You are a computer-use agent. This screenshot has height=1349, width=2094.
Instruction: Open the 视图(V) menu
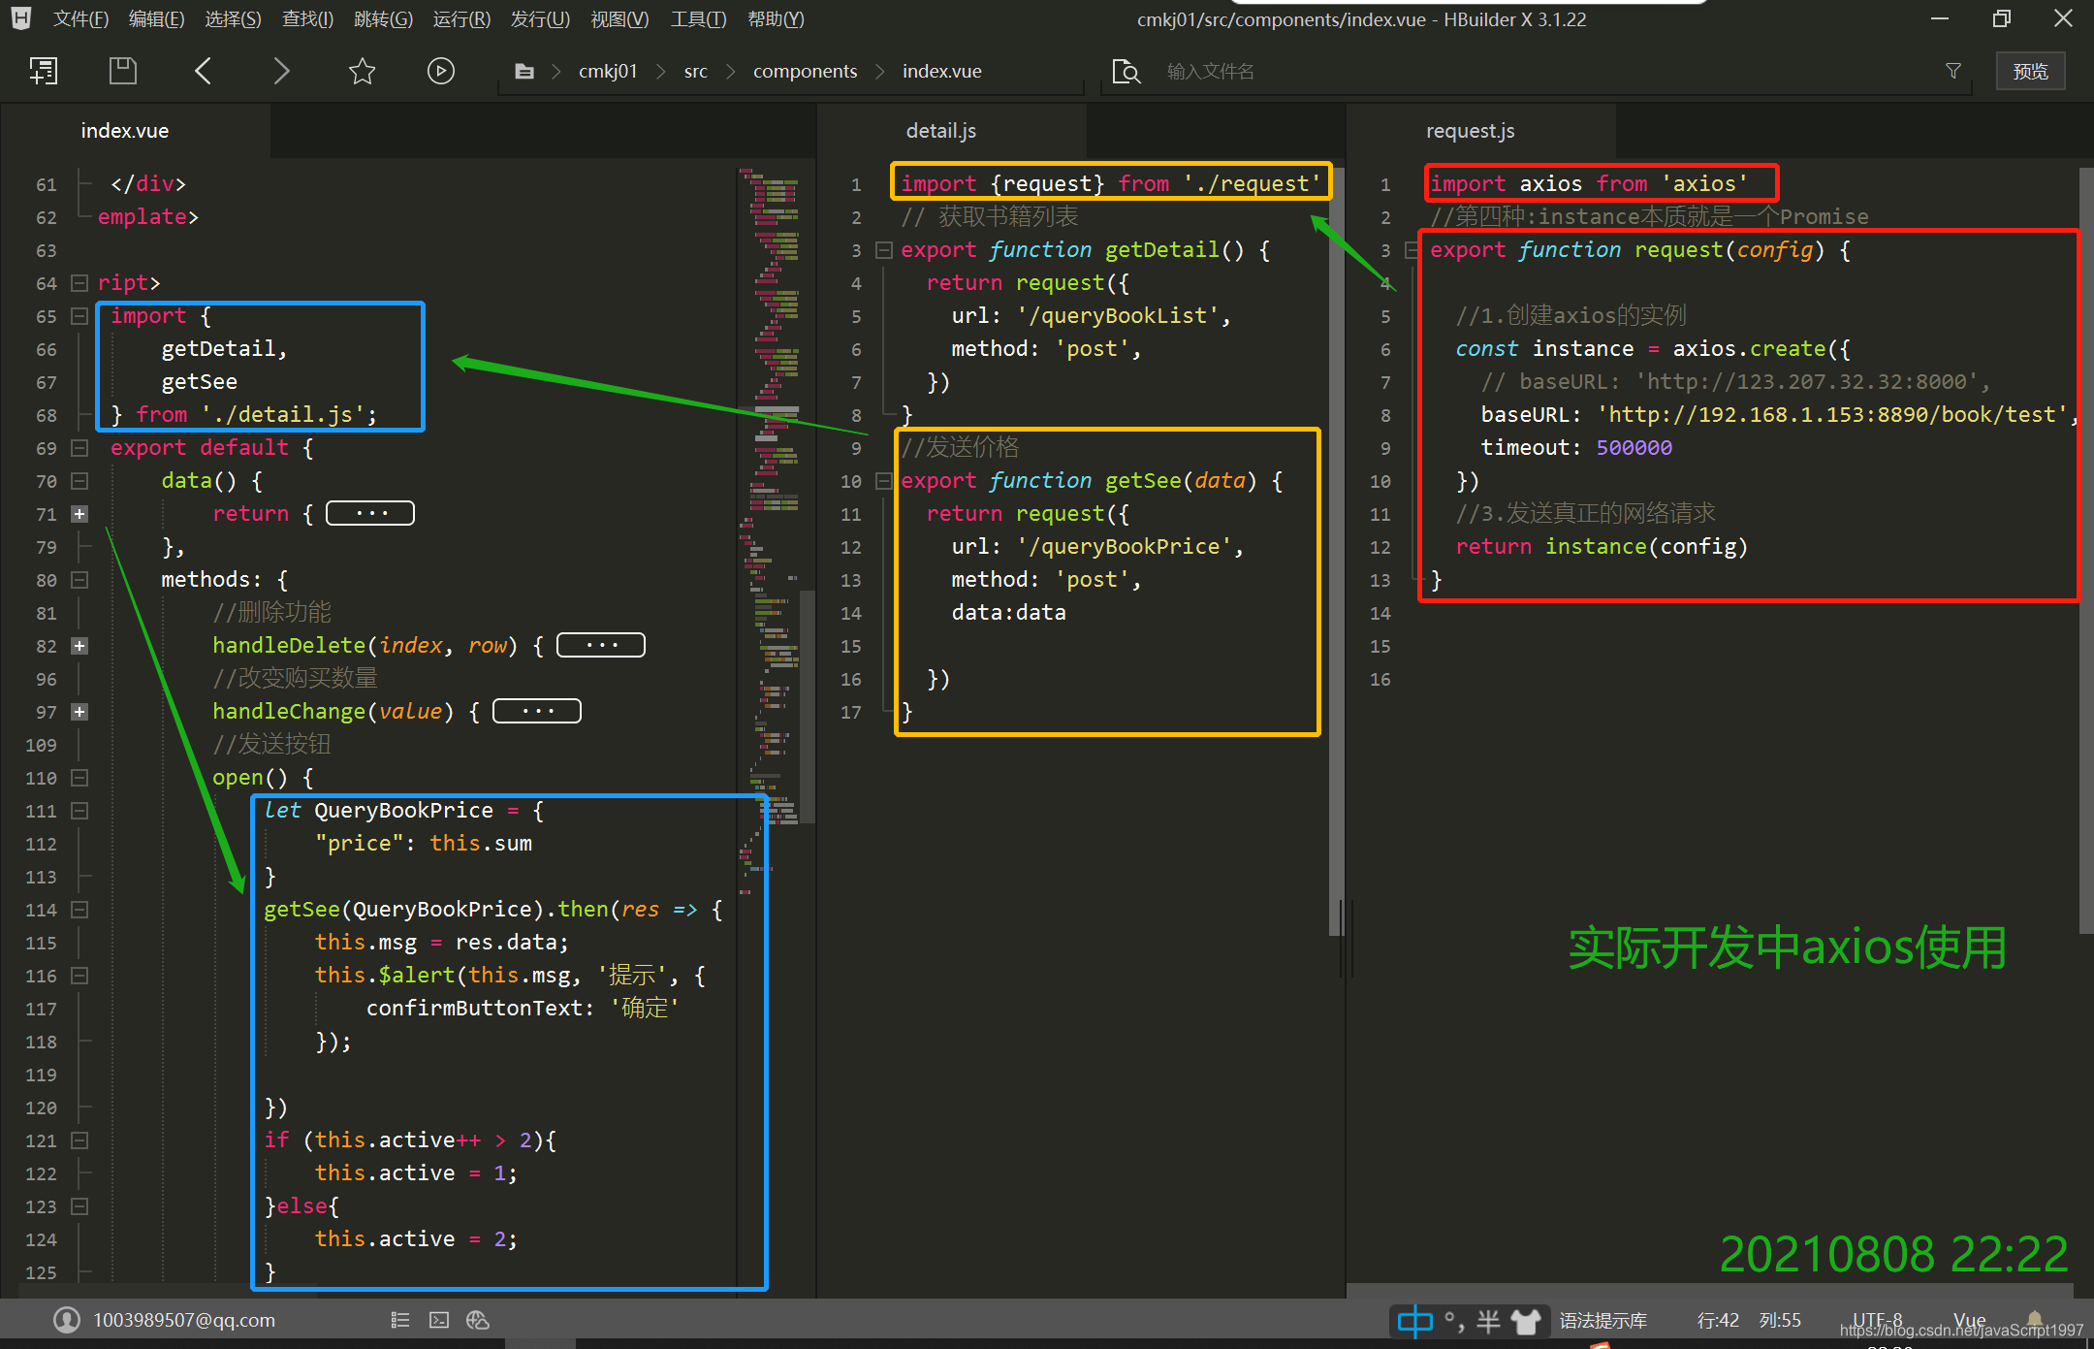tap(619, 19)
